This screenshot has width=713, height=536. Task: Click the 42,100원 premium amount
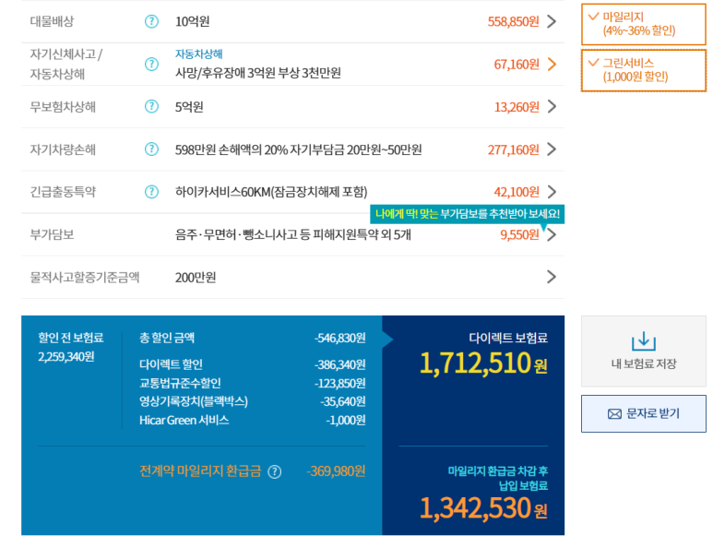517,192
